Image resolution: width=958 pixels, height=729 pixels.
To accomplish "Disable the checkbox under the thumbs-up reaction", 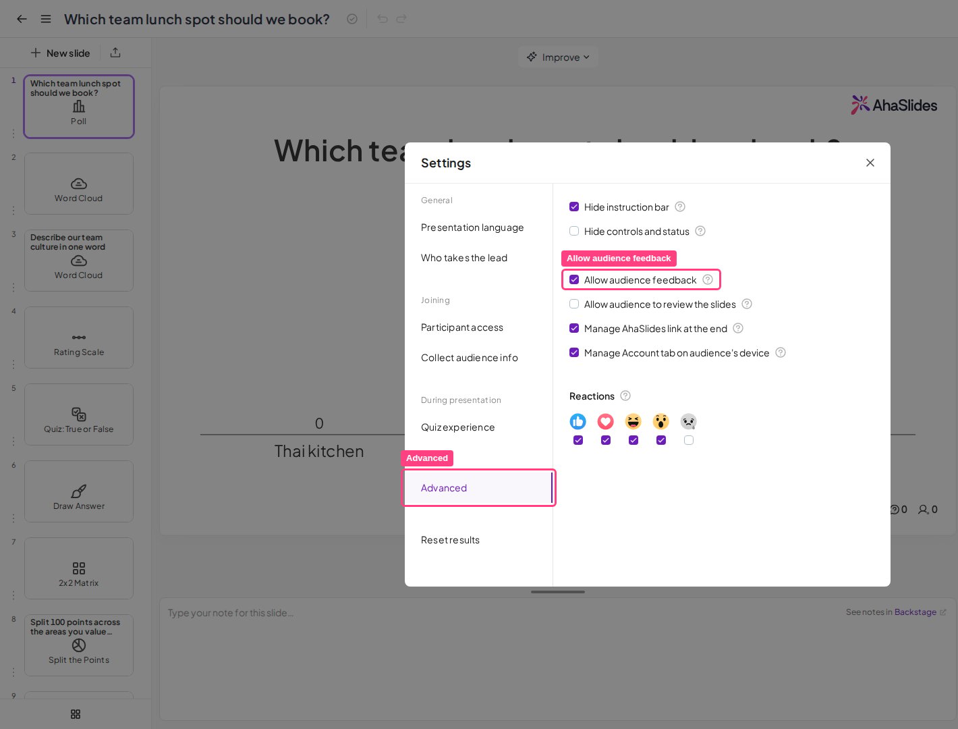I will coord(578,440).
